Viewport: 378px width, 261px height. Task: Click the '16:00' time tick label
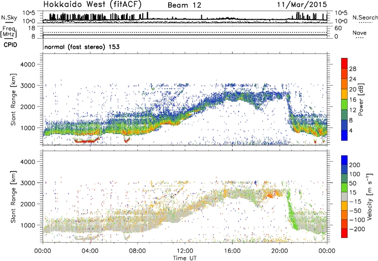232,251
